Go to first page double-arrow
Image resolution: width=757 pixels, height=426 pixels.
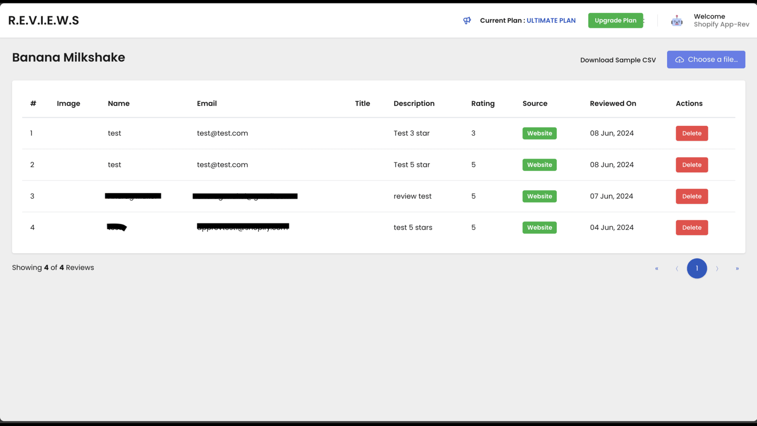click(657, 268)
